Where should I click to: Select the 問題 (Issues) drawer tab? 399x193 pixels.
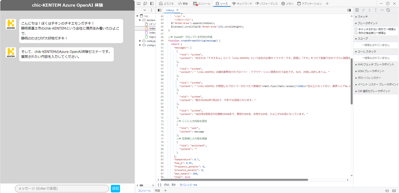(157, 191)
